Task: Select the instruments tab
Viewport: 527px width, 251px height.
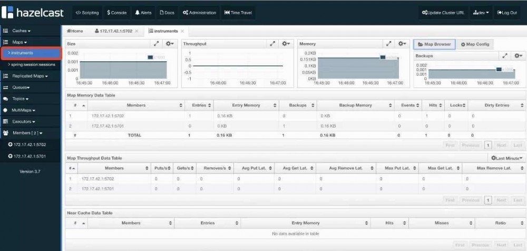Action: coord(163,31)
